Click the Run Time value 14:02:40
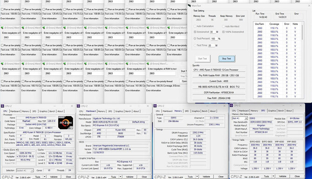Screen dimensions: 312x179 [263, 17]
